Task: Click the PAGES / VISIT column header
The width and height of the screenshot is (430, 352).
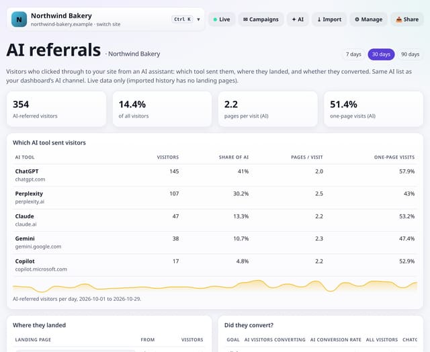Action: pyautogui.click(x=307, y=157)
